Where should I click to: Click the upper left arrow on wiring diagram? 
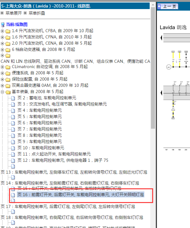(x=161, y=38)
